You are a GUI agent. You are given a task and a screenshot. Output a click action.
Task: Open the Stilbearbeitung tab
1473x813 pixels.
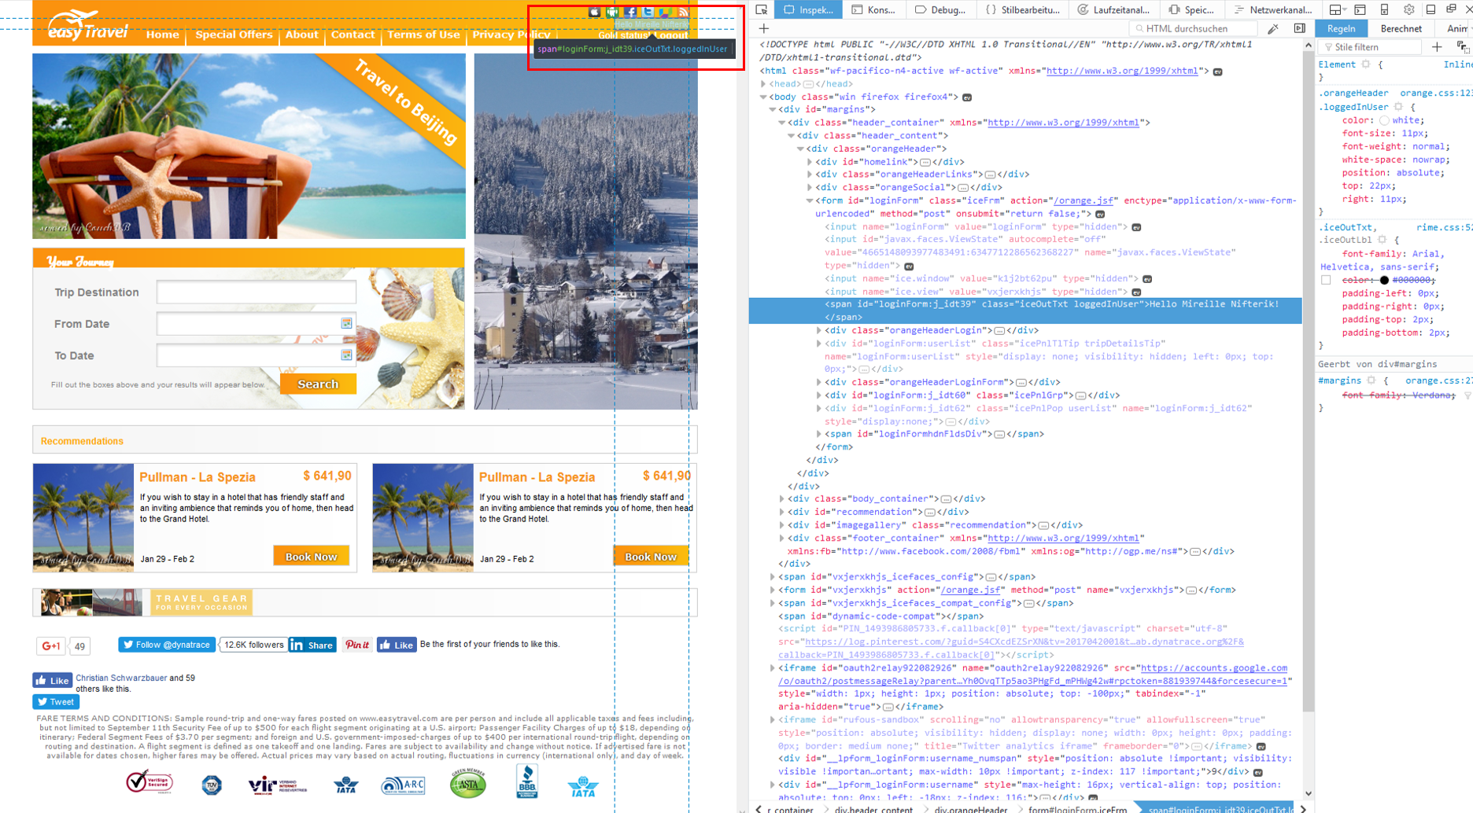pyautogui.click(x=1023, y=9)
